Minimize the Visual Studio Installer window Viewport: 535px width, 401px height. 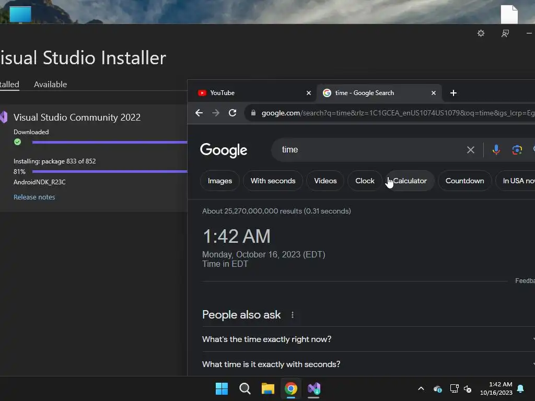click(x=529, y=33)
